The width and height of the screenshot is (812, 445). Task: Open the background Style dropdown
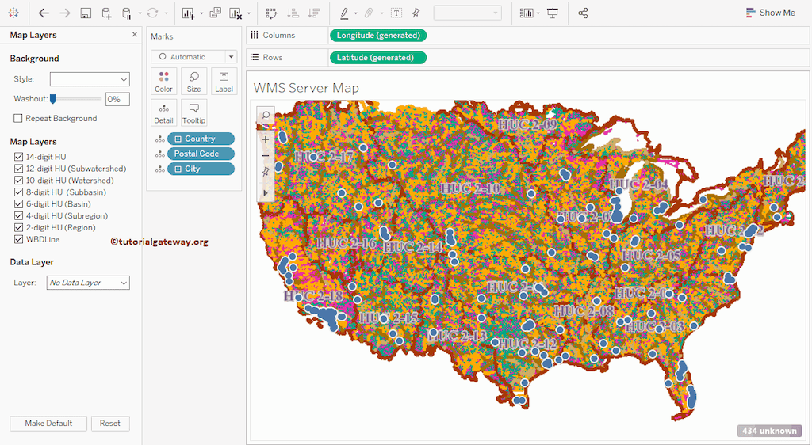(x=90, y=79)
